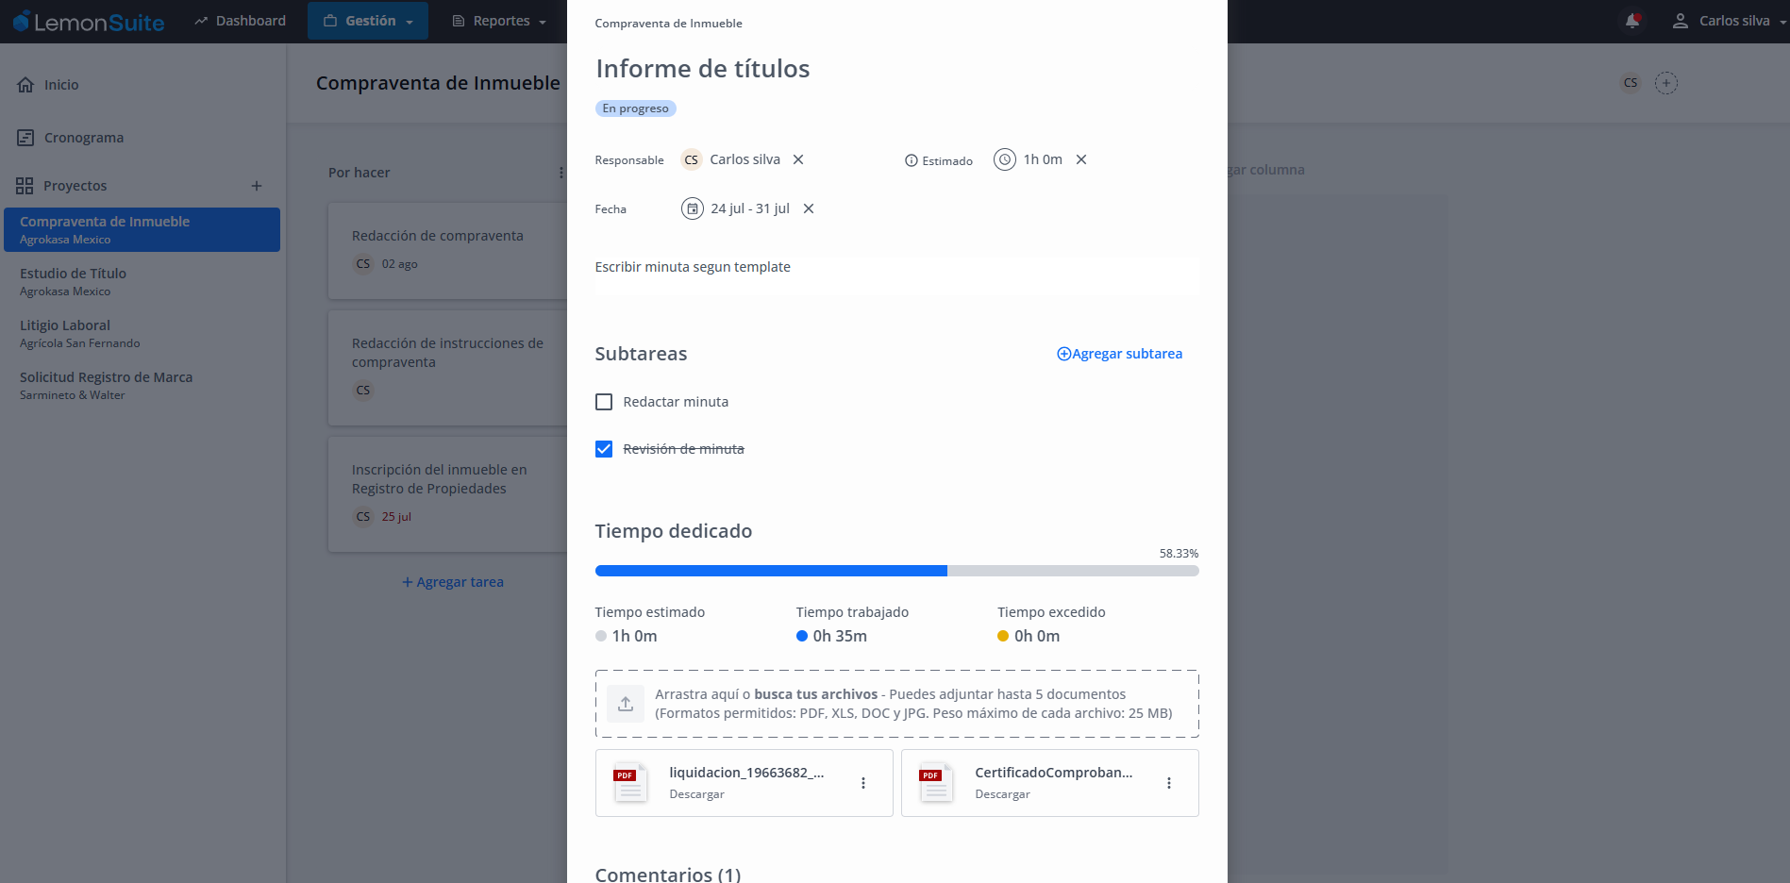Click Agregar subtarea link
This screenshot has height=883, width=1790.
click(1119, 354)
